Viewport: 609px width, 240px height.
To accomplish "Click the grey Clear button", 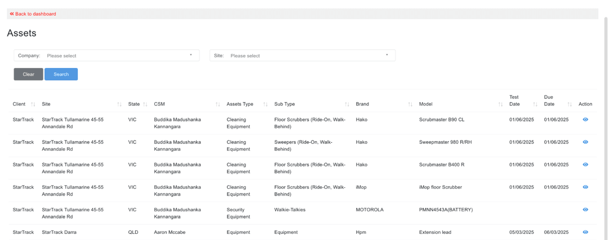I will point(28,74).
